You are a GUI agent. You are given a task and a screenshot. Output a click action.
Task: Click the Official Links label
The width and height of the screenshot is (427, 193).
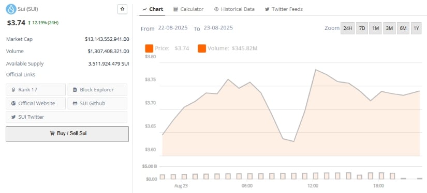[x=20, y=74]
